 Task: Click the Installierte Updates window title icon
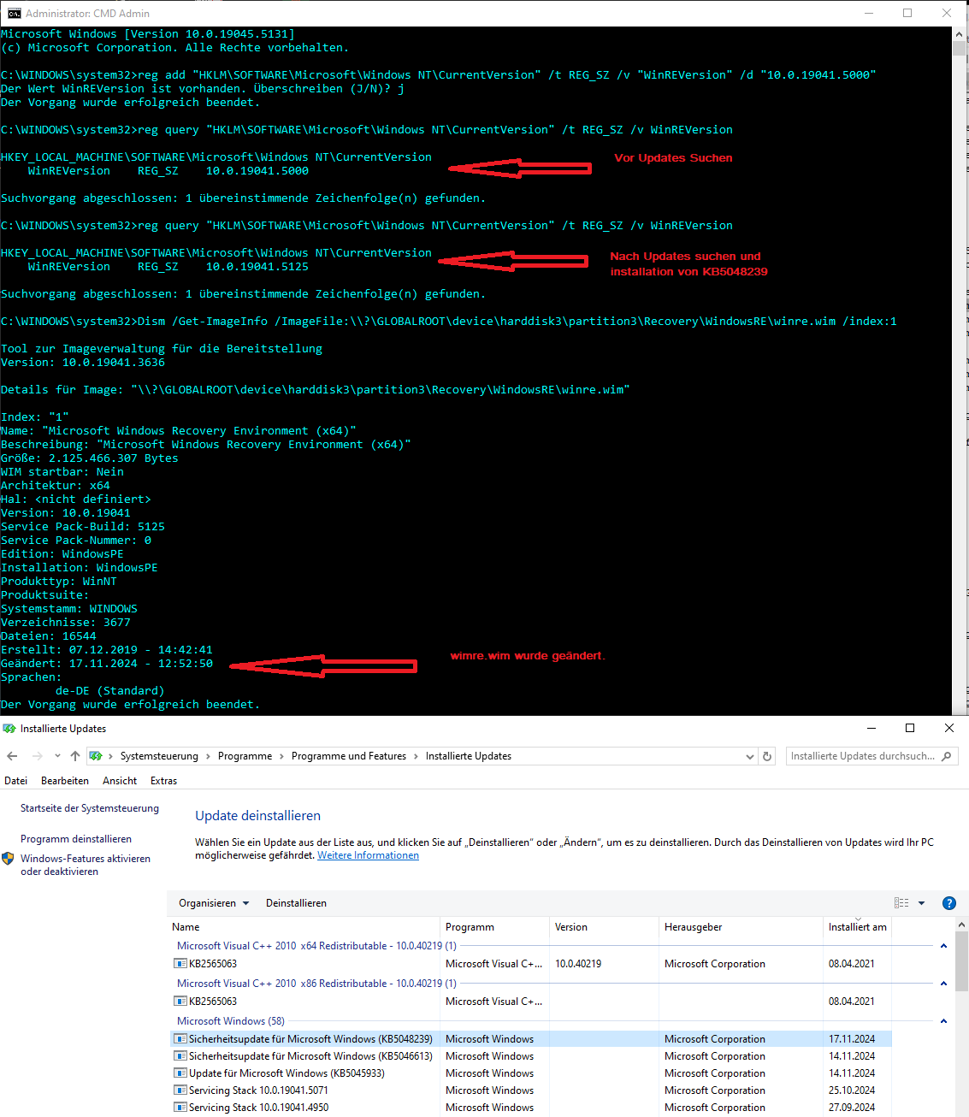tap(9, 729)
